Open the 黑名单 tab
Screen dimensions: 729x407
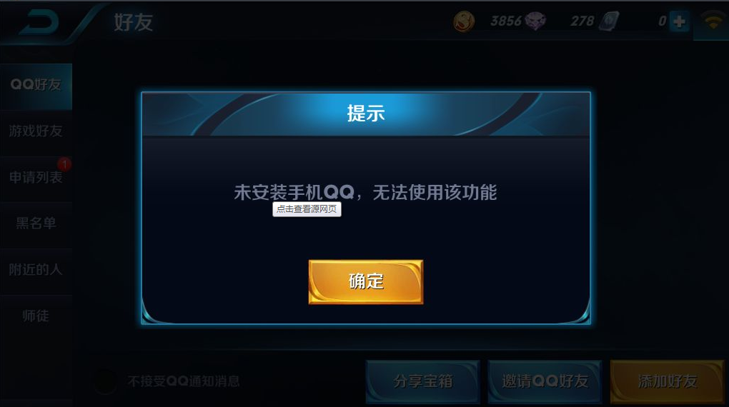(x=36, y=224)
